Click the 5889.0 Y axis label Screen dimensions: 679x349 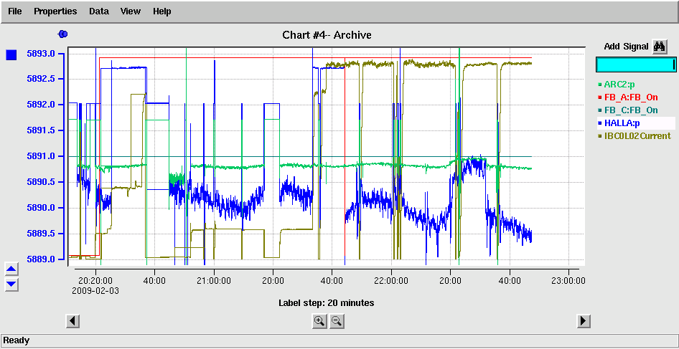[41, 259]
